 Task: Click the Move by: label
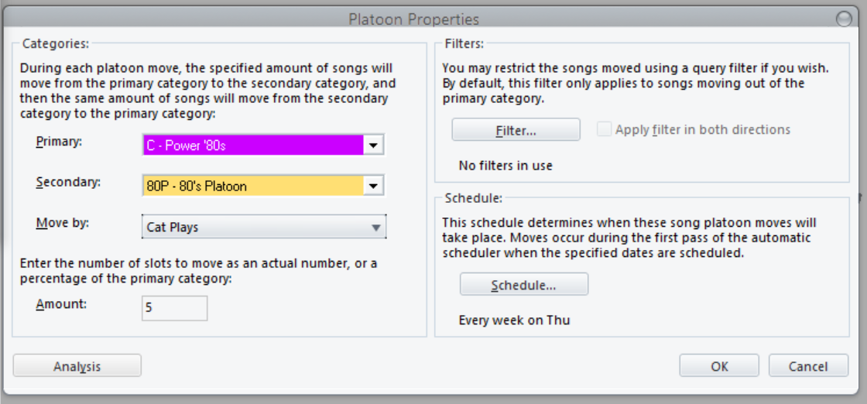coord(62,224)
